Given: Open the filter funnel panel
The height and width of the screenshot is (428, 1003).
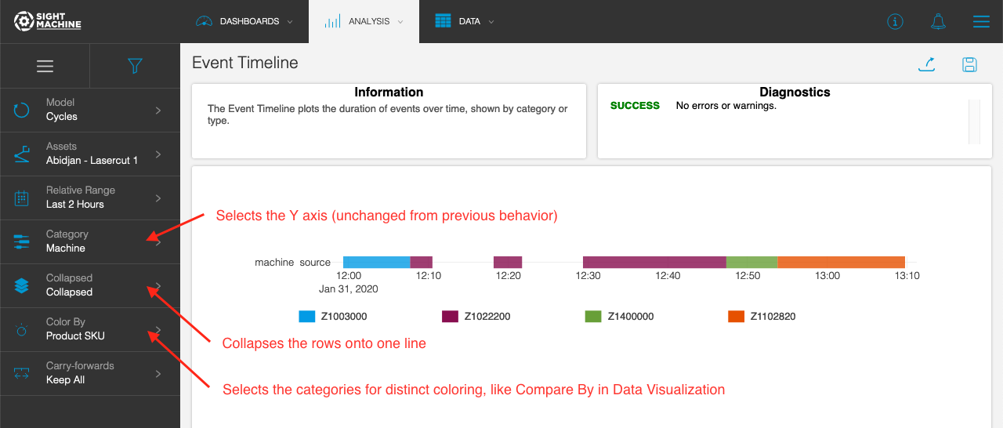Looking at the screenshot, I should 135,66.
